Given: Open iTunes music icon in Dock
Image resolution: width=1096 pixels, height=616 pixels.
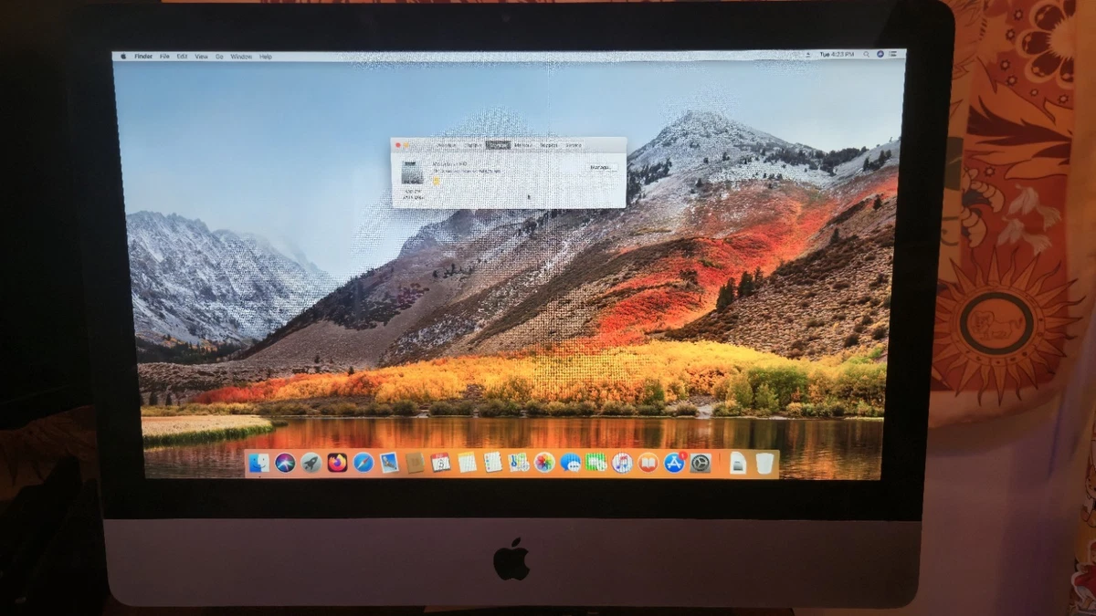Looking at the screenshot, I should (622, 463).
